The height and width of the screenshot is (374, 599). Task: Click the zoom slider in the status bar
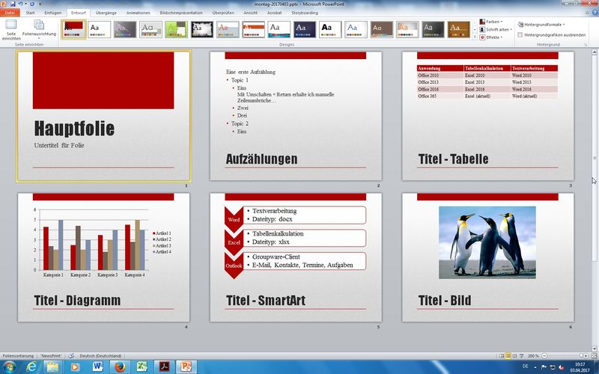click(565, 356)
